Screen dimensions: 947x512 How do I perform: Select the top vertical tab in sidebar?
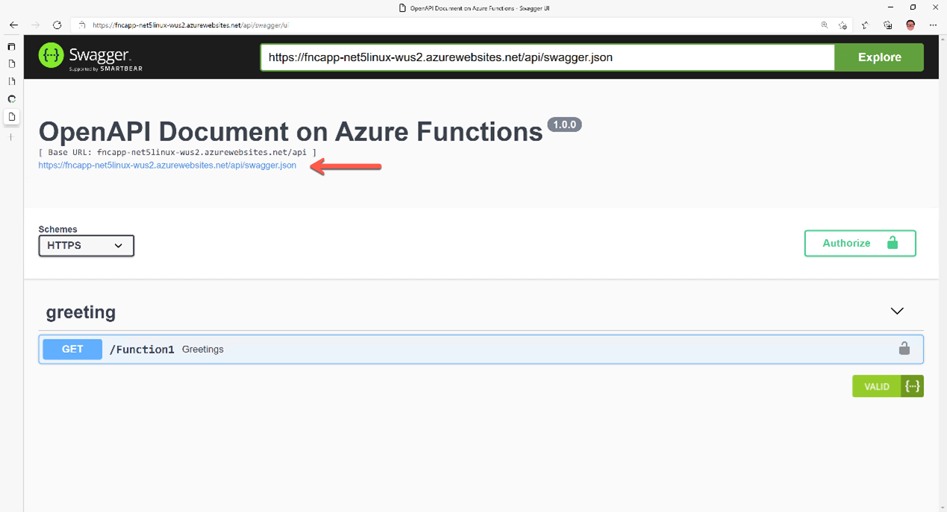[x=11, y=46]
